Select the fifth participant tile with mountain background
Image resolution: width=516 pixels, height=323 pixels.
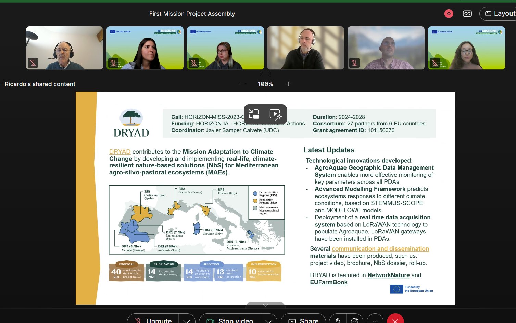(386, 48)
